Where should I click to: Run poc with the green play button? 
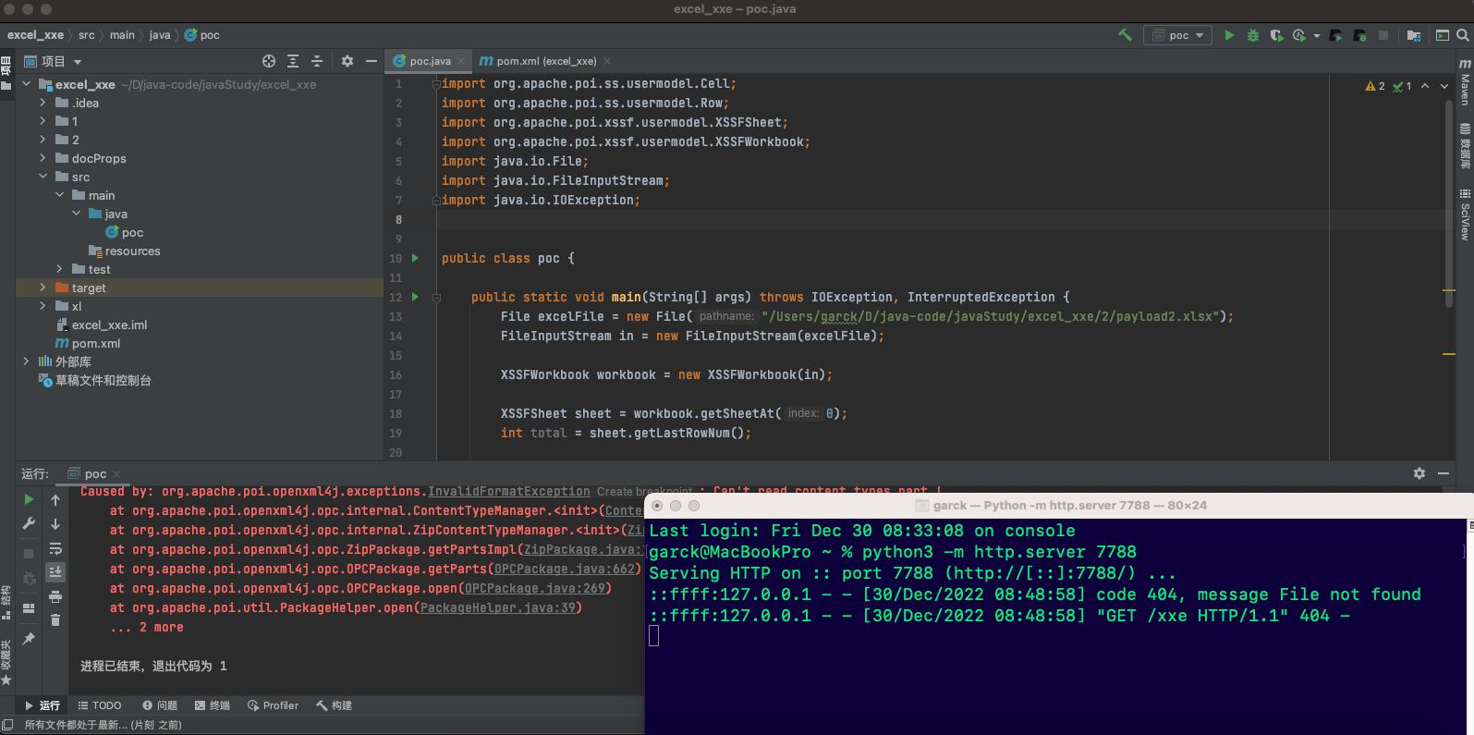(x=1229, y=35)
